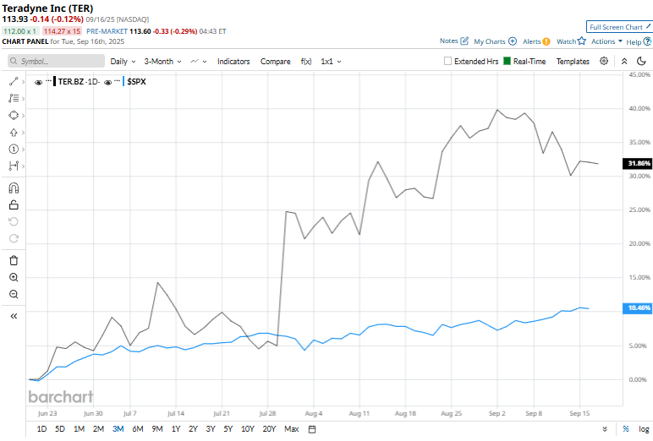Hide TER.BZ series eye icon
The width and height of the screenshot is (653, 441).
pyautogui.click(x=38, y=83)
